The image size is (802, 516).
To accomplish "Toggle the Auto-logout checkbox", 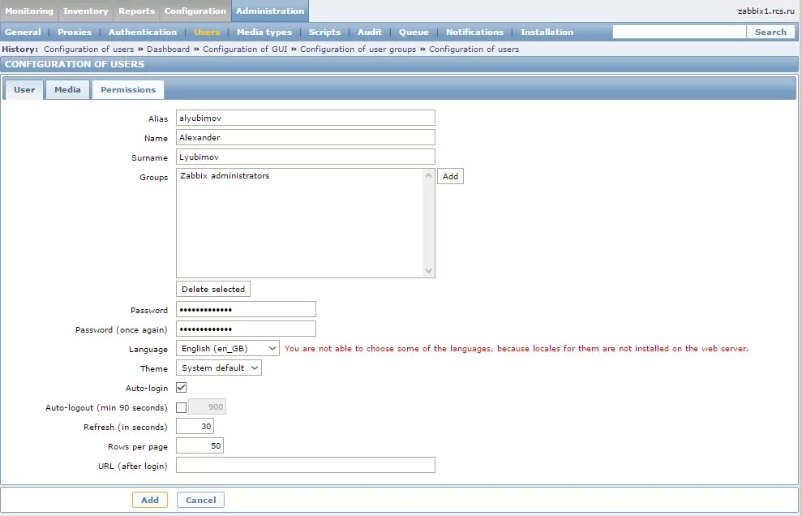I will [x=181, y=406].
